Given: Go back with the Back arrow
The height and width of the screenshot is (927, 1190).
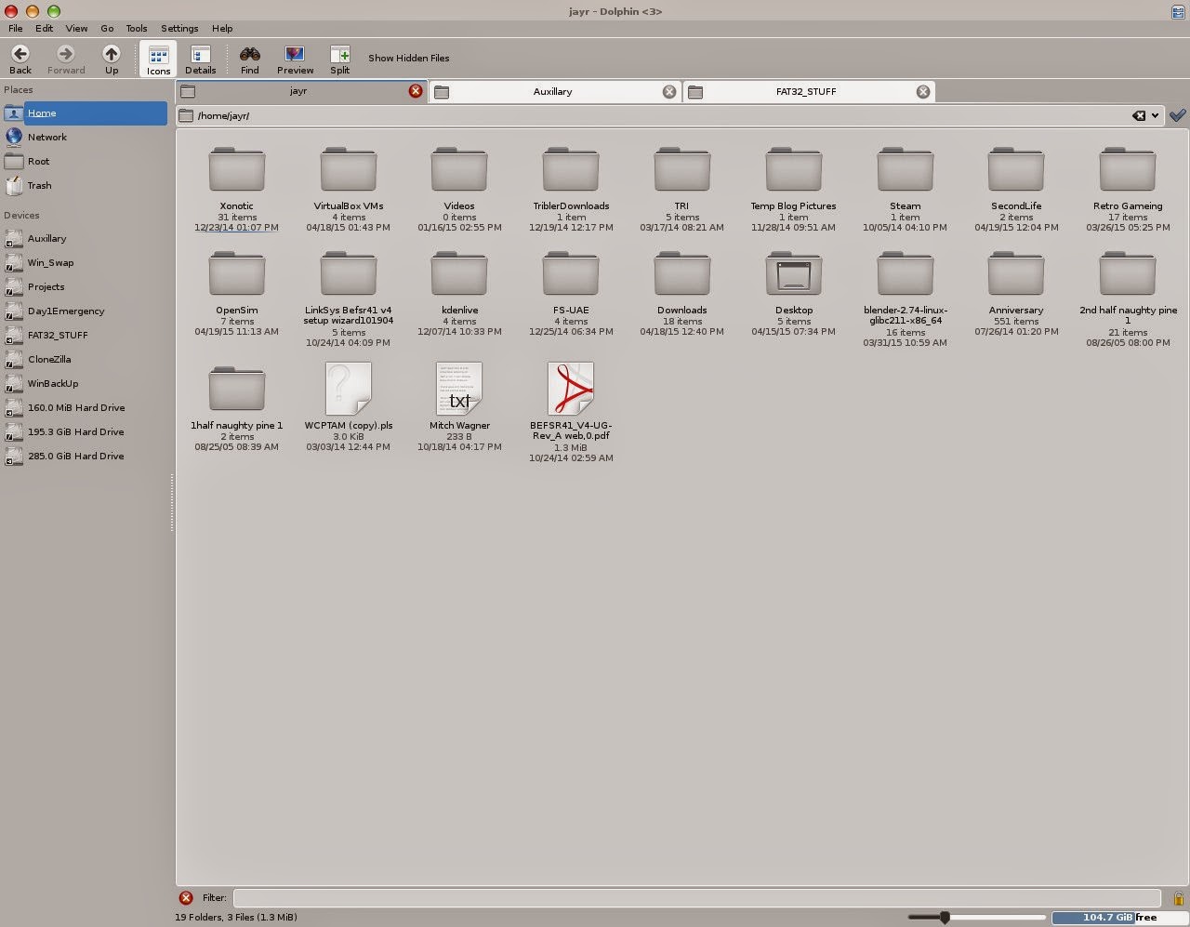Looking at the screenshot, I should pyautogui.click(x=20, y=60).
